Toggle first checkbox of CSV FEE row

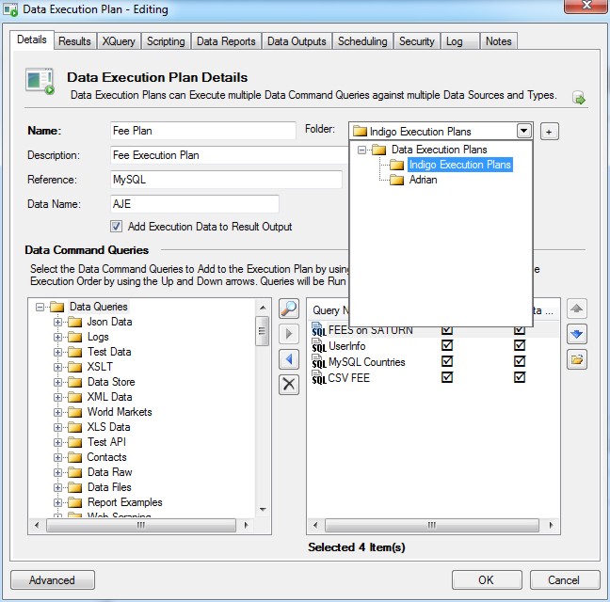pyautogui.click(x=447, y=377)
